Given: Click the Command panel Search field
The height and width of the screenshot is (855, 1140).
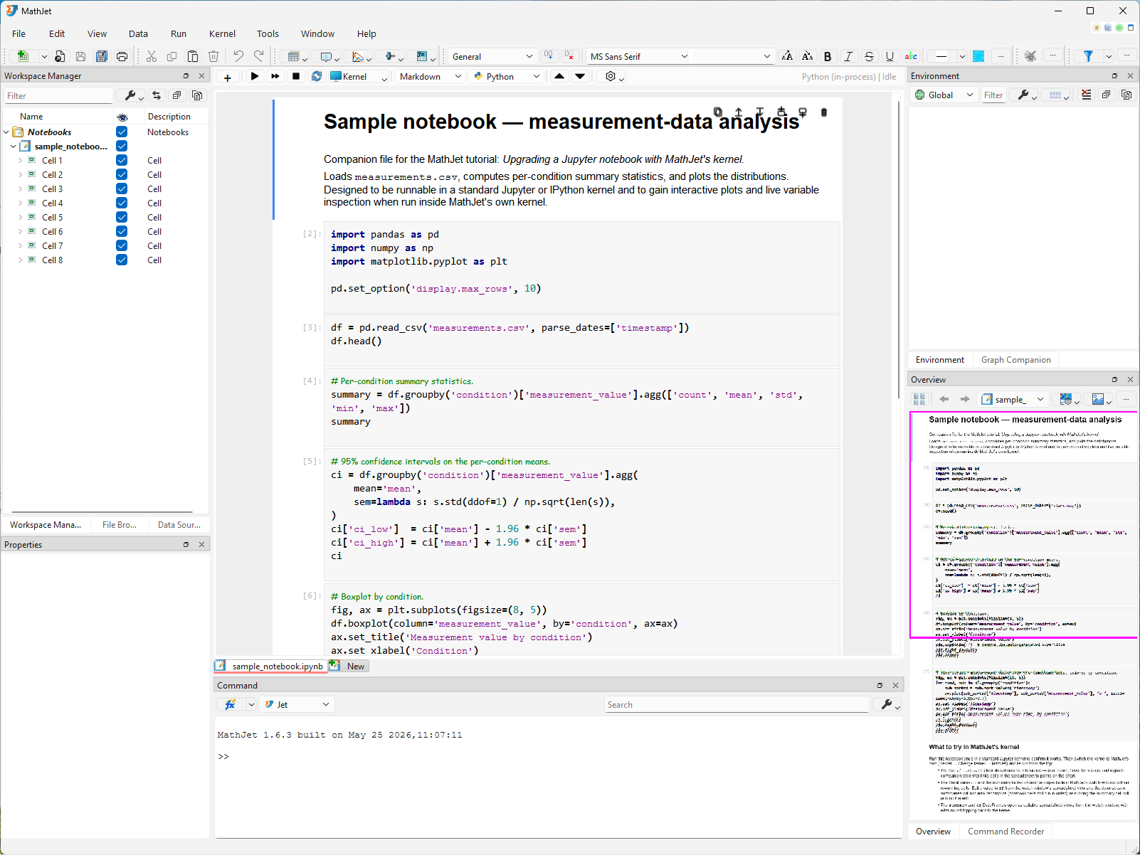Looking at the screenshot, I should pyautogui.click(x=737, y=704).
